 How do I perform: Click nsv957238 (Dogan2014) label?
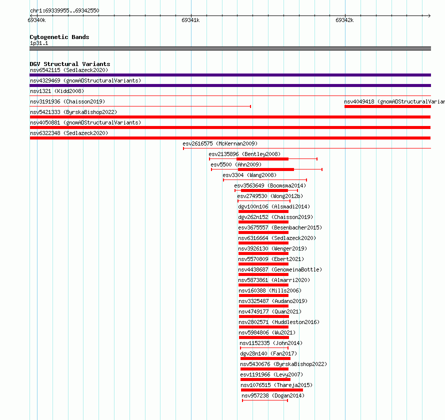[273, 395]
